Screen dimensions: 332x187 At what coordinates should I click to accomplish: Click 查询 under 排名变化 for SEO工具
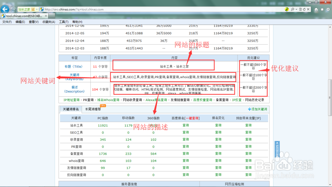(x=218, y=132)
